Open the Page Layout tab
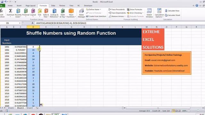Screen dimensions: 205x115 (x=30, y=6)
